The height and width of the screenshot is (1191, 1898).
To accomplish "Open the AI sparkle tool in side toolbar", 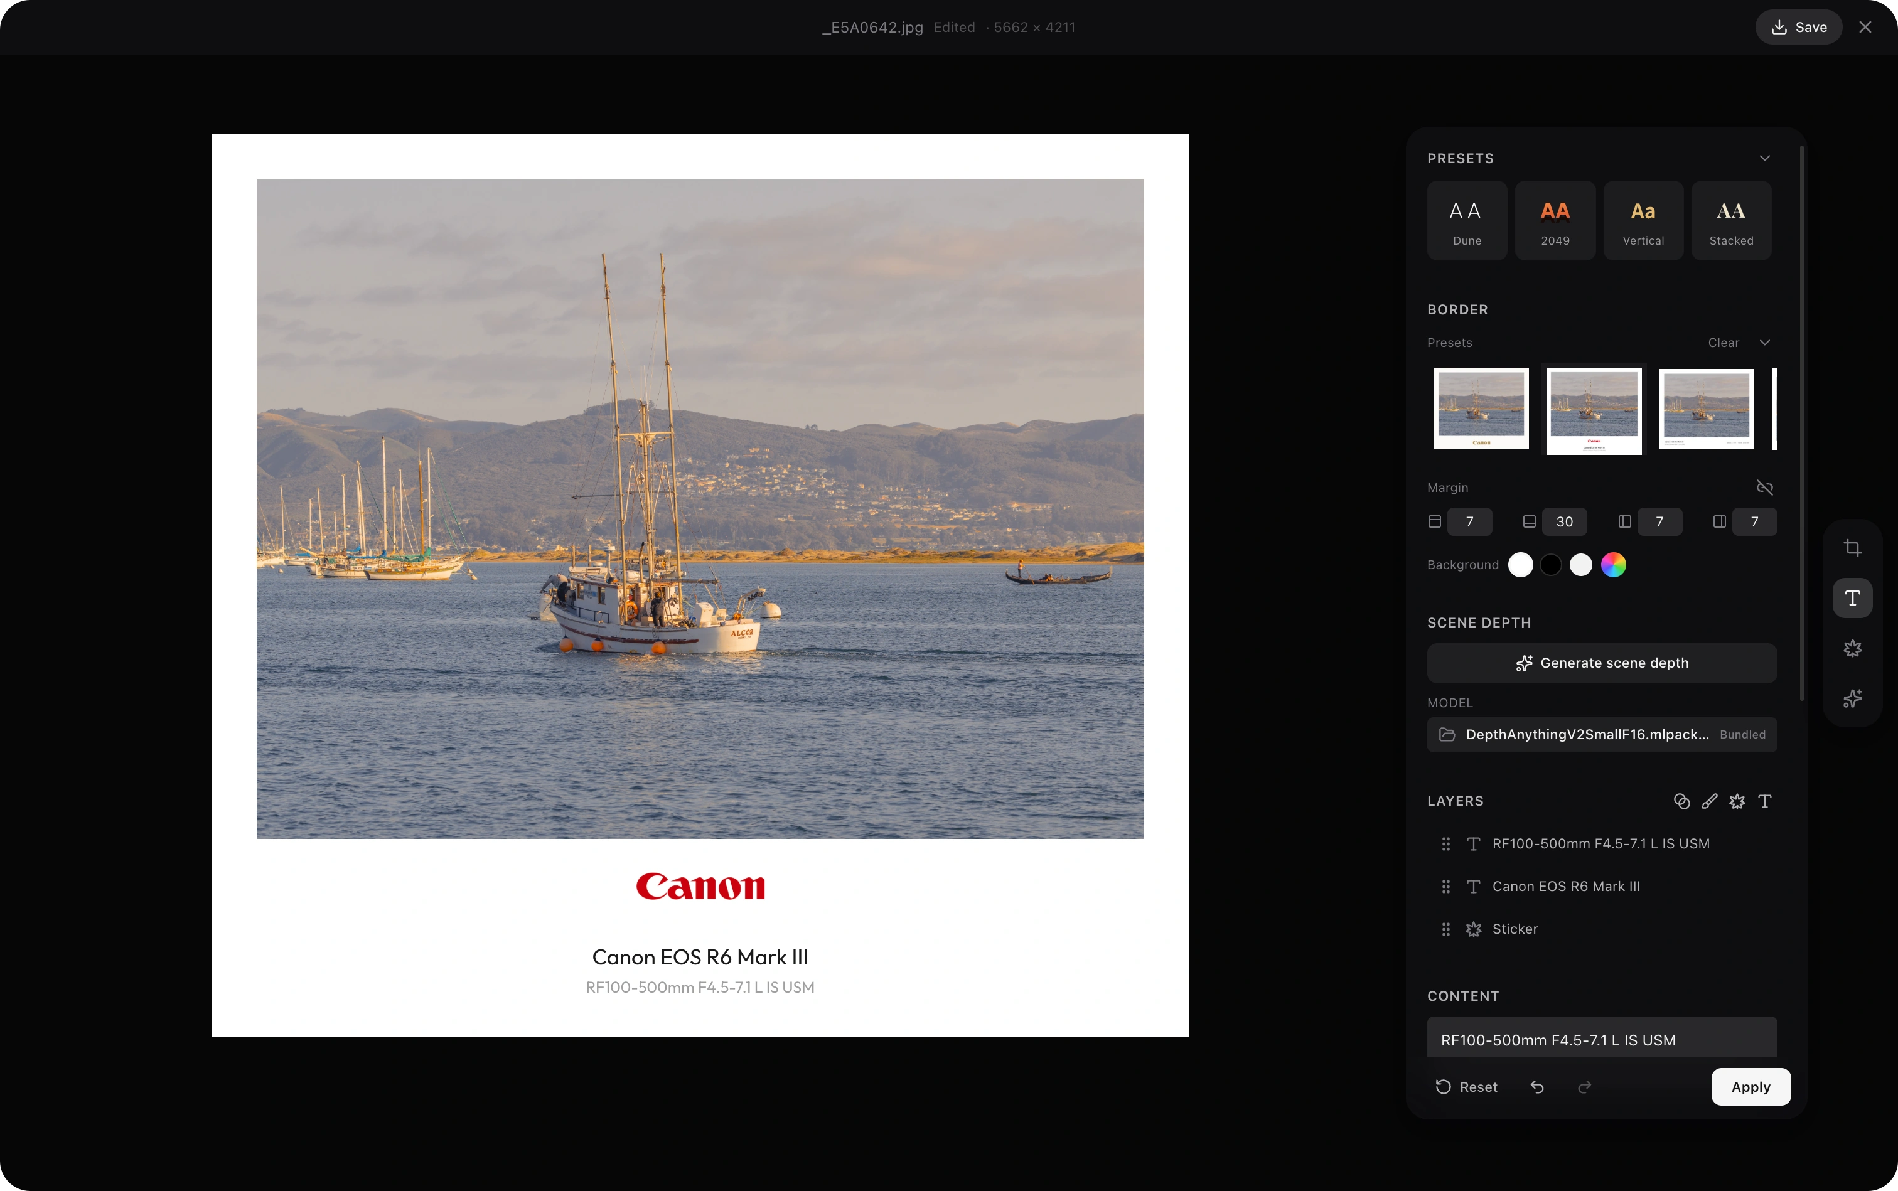I will tap(1852, 698).
